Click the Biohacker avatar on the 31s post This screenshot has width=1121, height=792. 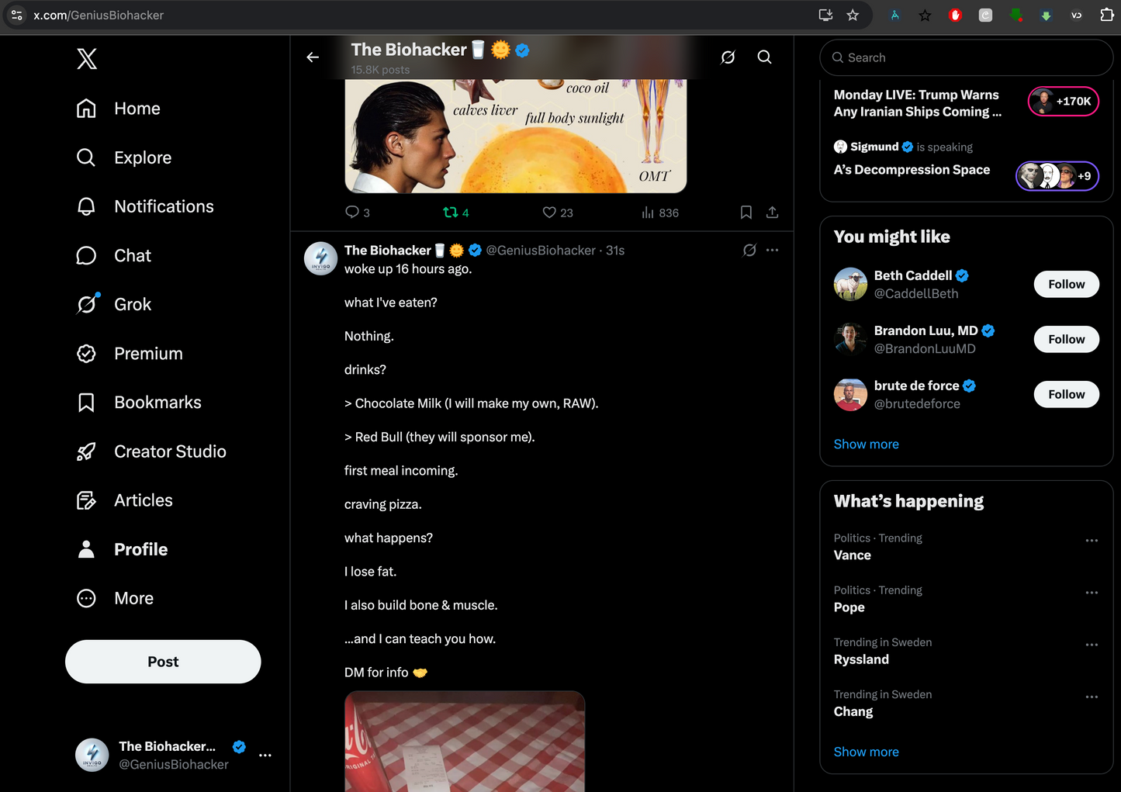[320, 258]
